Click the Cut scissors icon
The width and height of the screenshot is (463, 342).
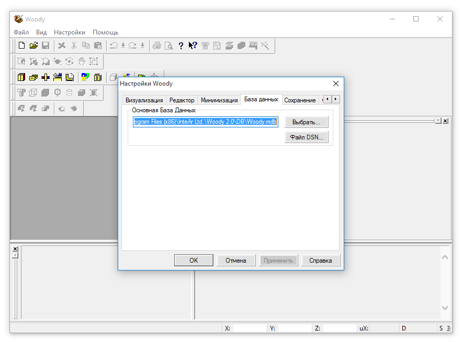[74, 45]
